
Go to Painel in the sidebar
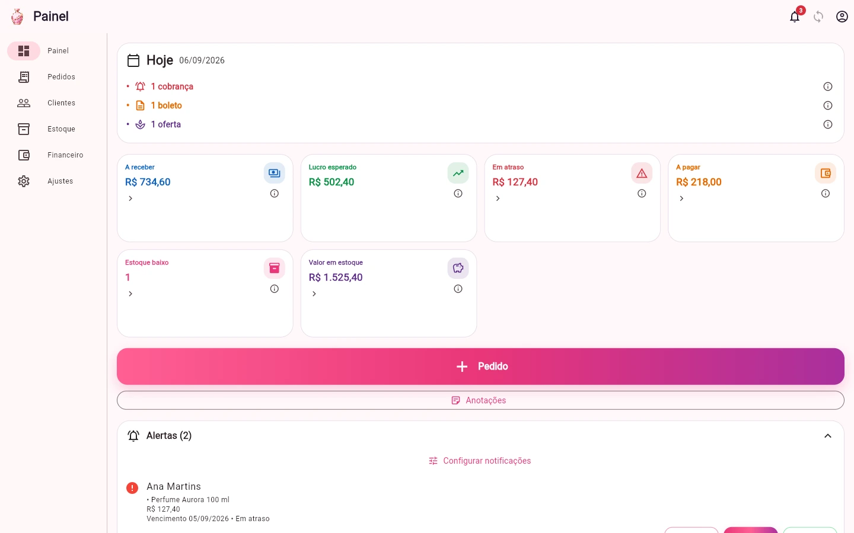[x=53, y=51]
